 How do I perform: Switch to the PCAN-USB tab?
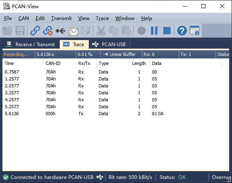[109, 45]
